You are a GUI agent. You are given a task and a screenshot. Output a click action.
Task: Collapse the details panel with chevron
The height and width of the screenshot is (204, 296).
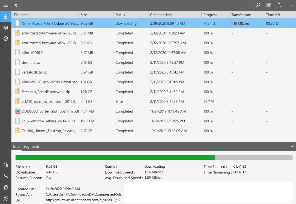(x=292, y=147)
